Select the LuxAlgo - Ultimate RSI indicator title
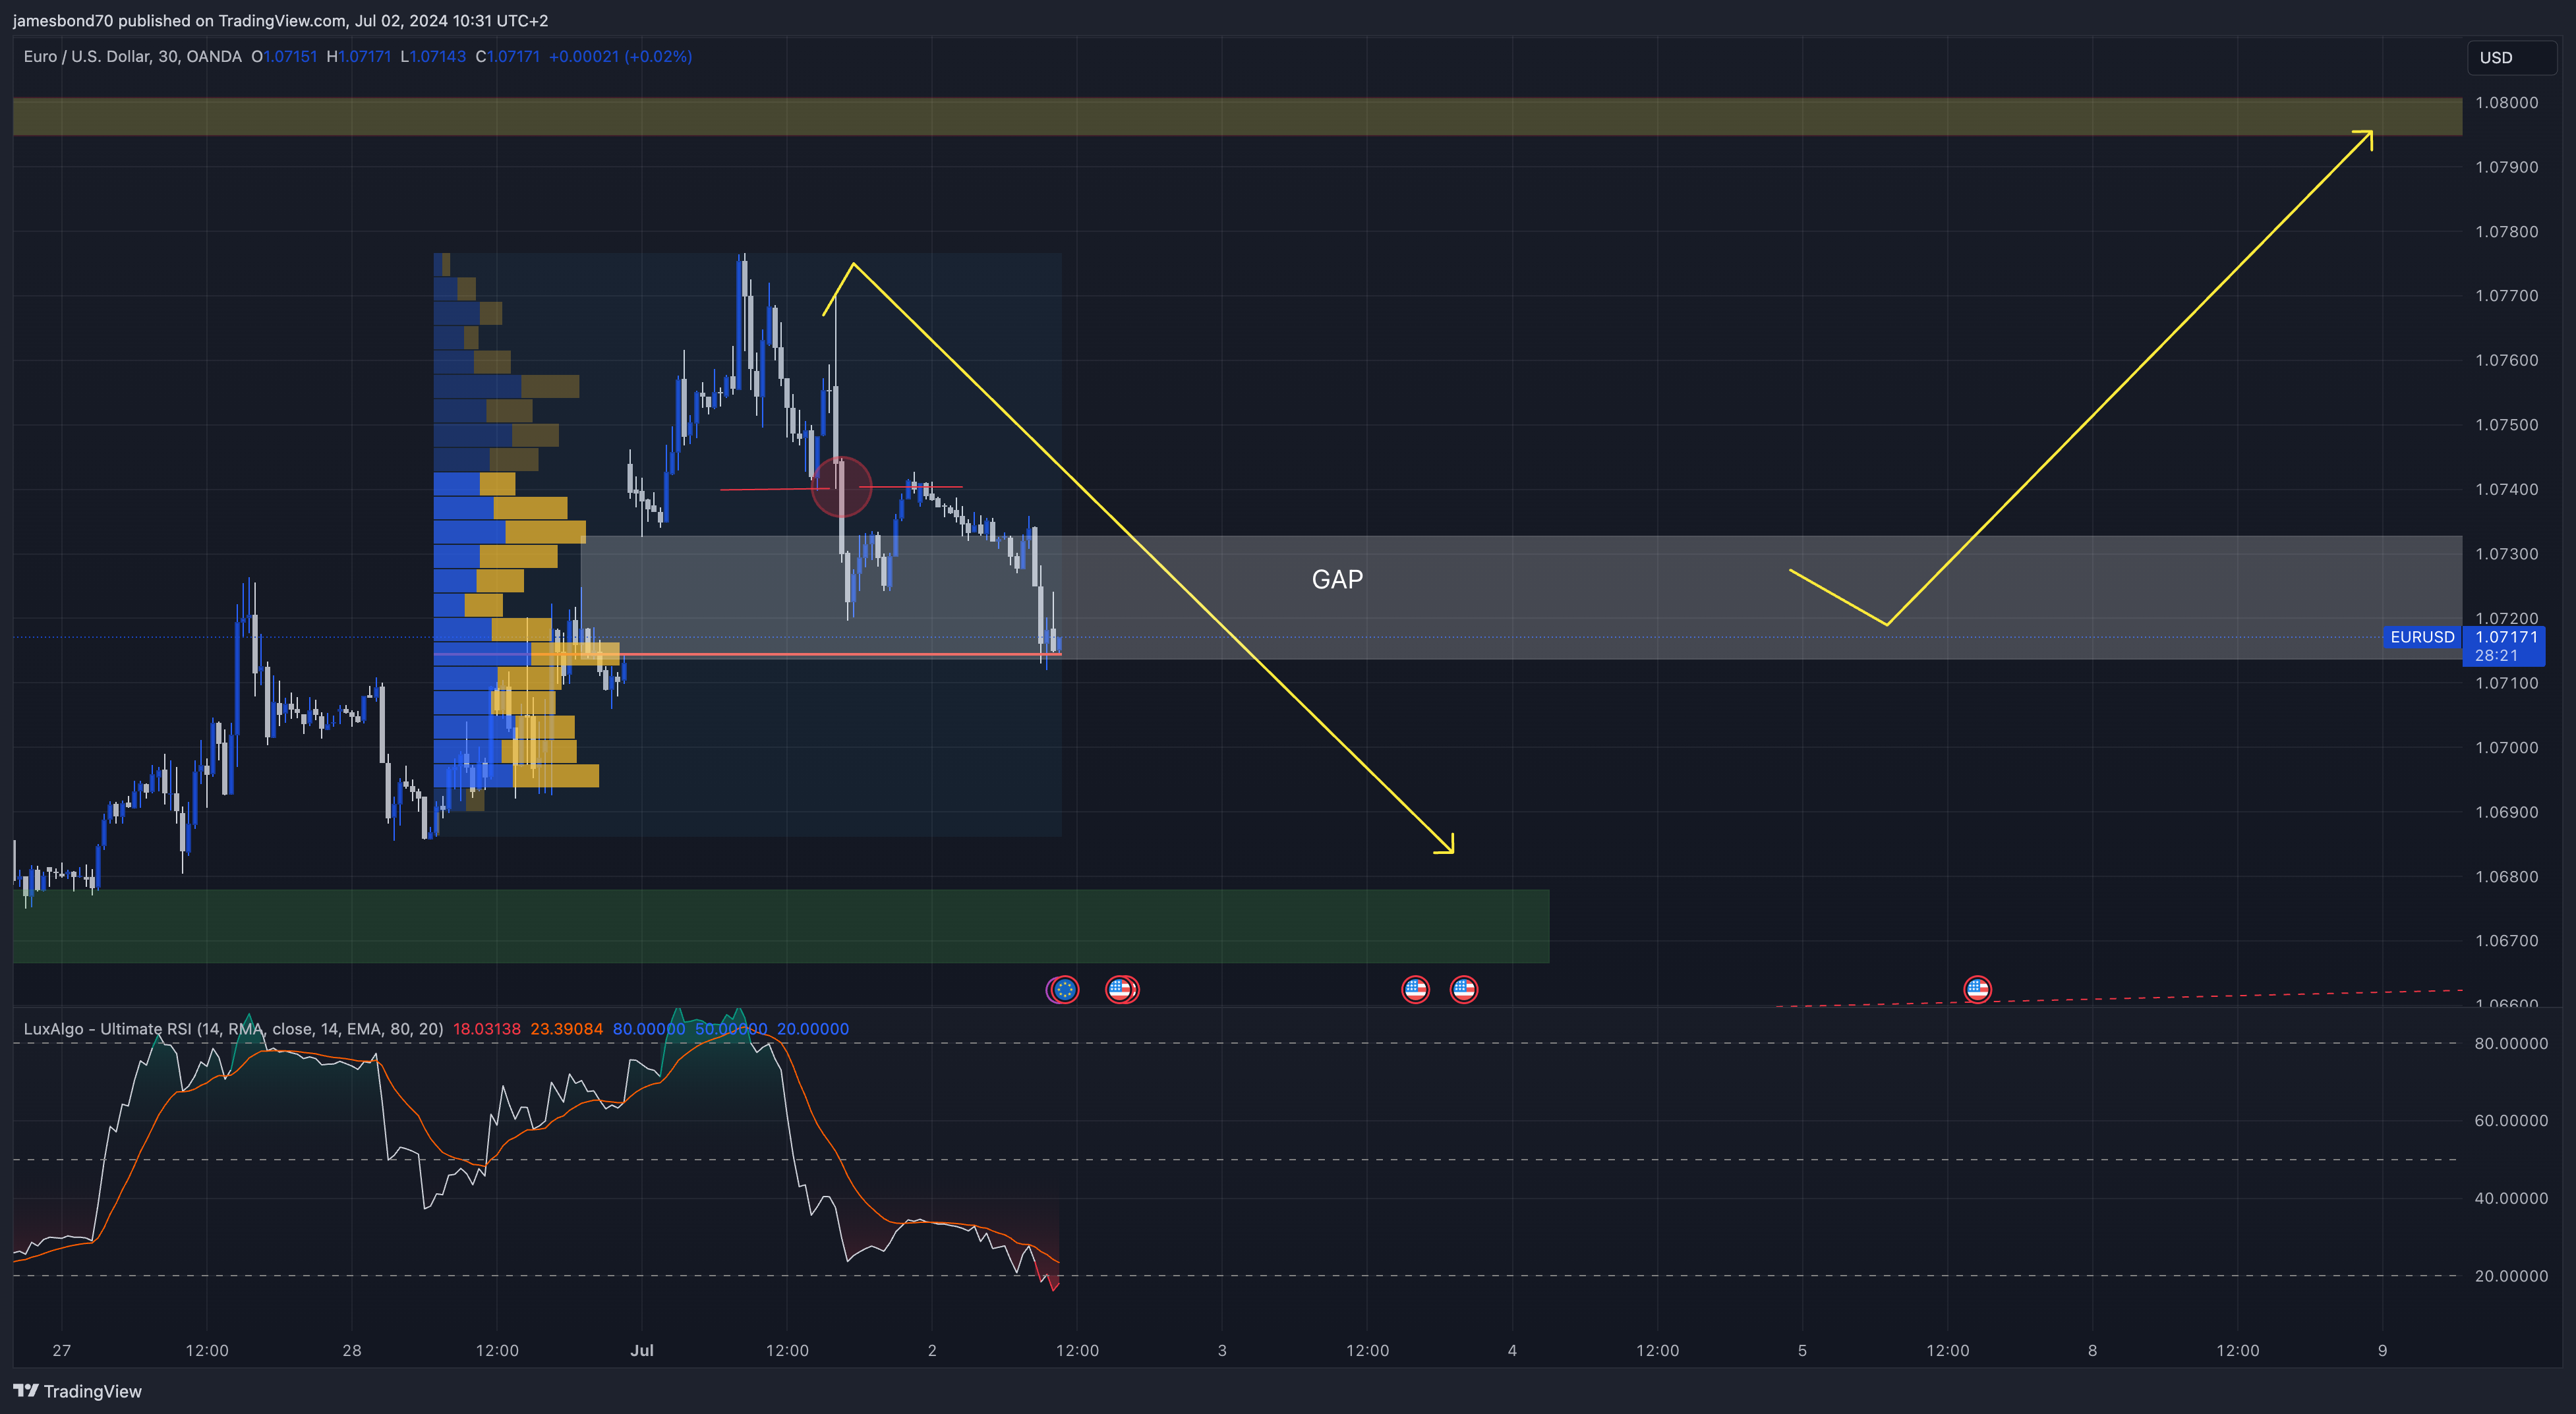This screenshot has height=1414, width=2576. (x=233, y=1029)
